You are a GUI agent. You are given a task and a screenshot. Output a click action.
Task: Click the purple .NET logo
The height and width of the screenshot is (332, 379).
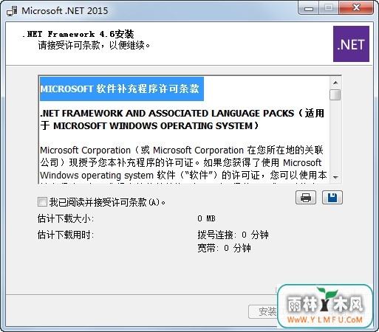click(351, 44)
